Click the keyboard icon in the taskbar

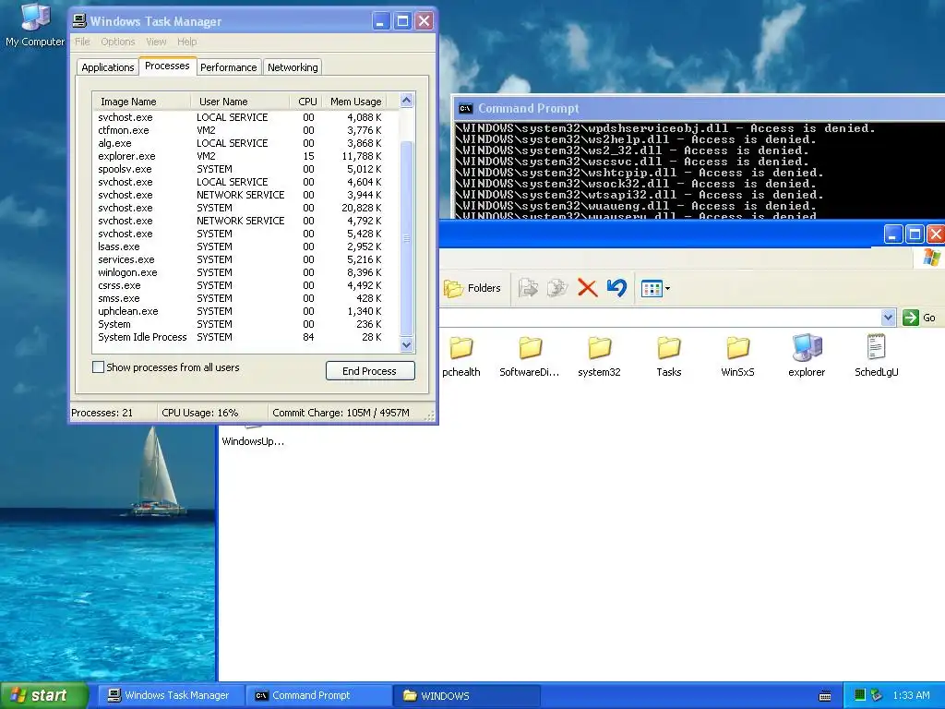(x=825, y=696)
